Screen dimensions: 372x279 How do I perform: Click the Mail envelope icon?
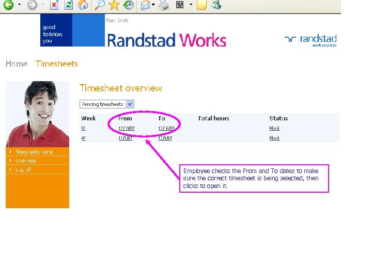coord(145,5)
